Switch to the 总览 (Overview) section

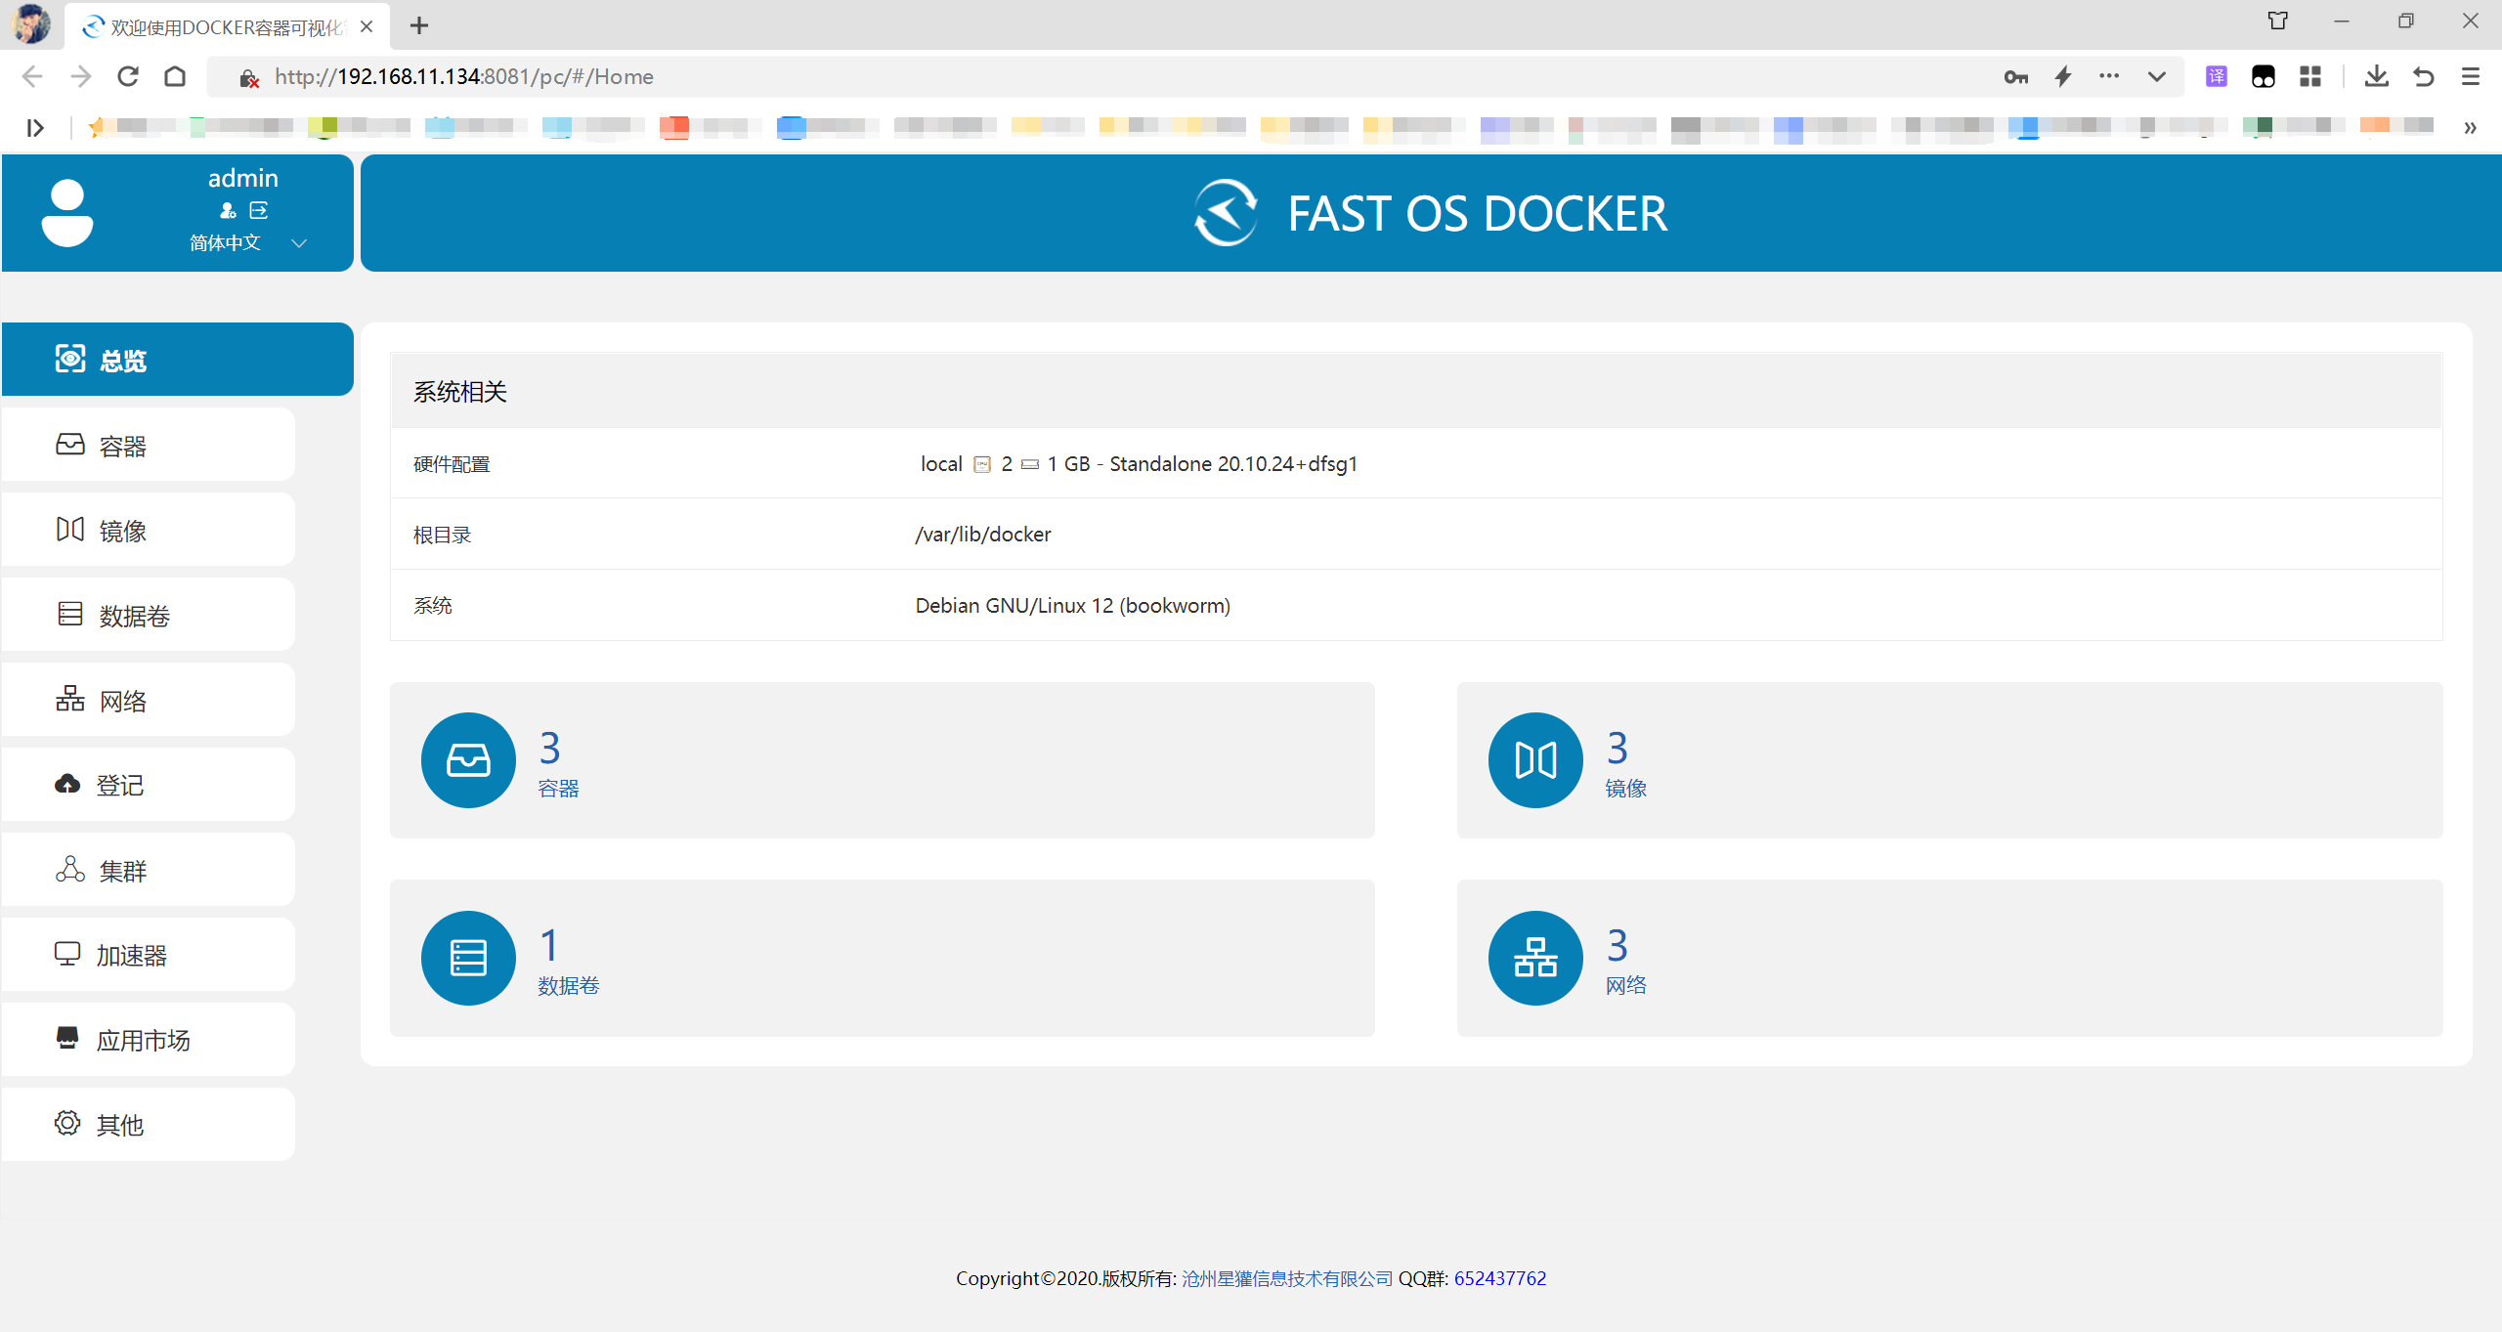pos(121,359)
